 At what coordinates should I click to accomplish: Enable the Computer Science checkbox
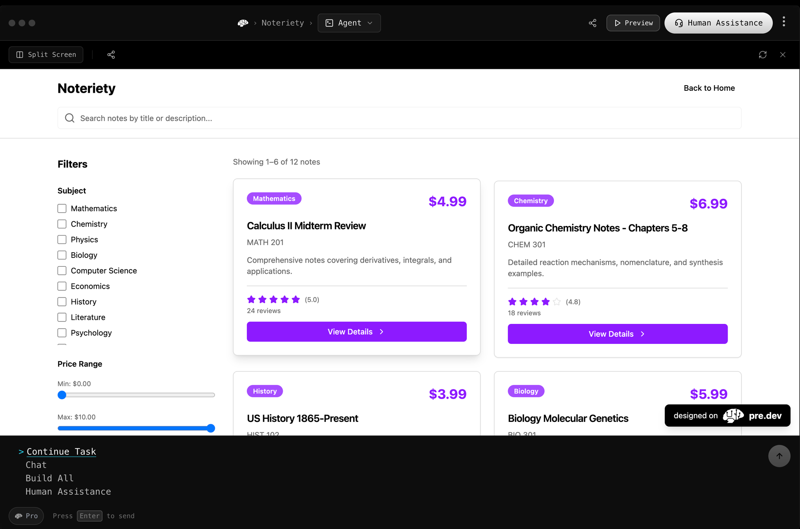[x=62, y=271]
